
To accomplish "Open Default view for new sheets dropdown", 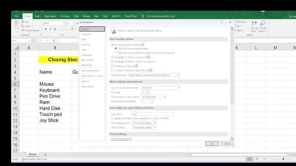I will pos(154,97).
